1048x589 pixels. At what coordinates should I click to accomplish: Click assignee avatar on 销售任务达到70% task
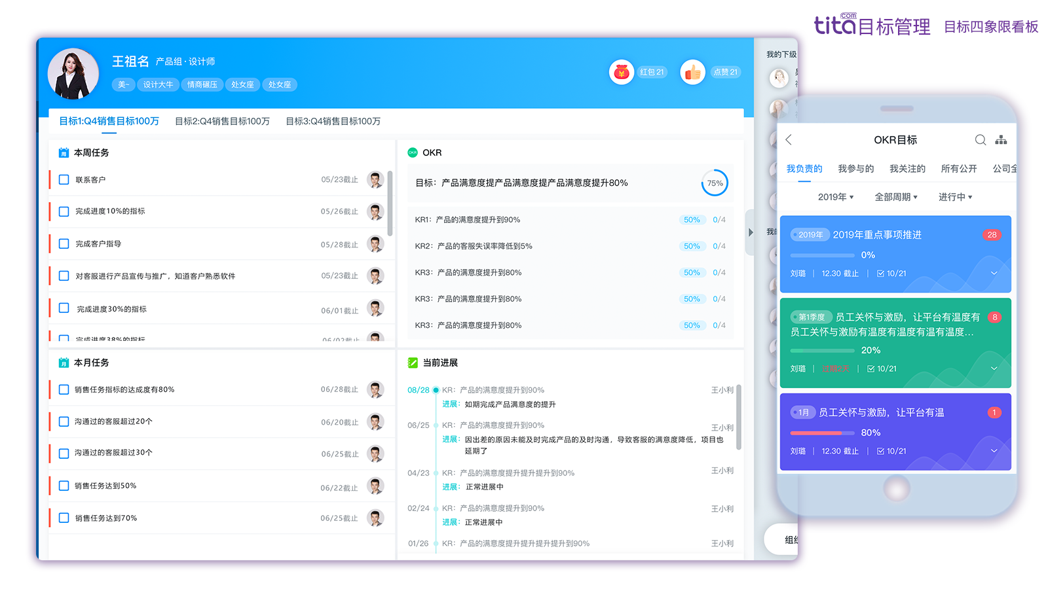375,518
